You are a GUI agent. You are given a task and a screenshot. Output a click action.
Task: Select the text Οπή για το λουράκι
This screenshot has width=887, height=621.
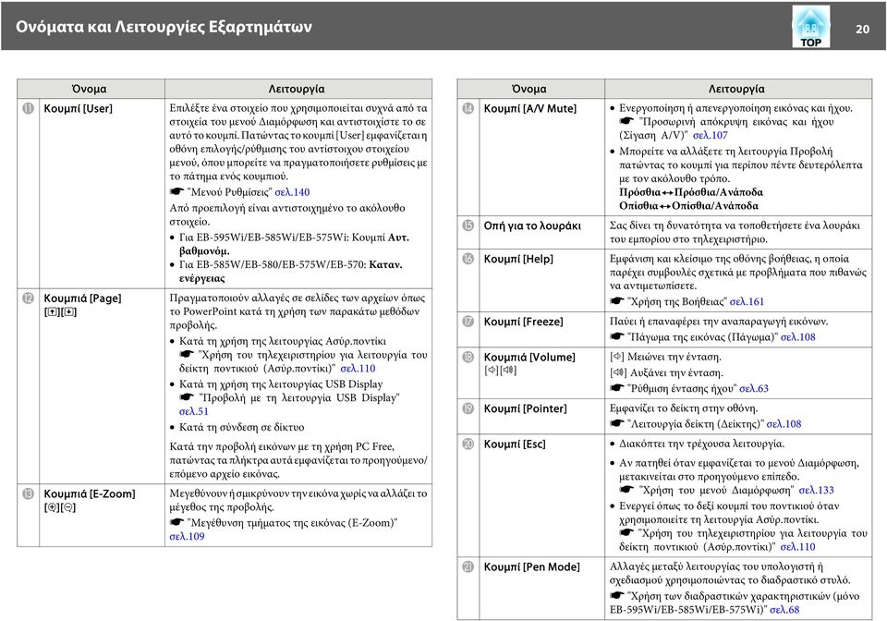tap(532, 226)
